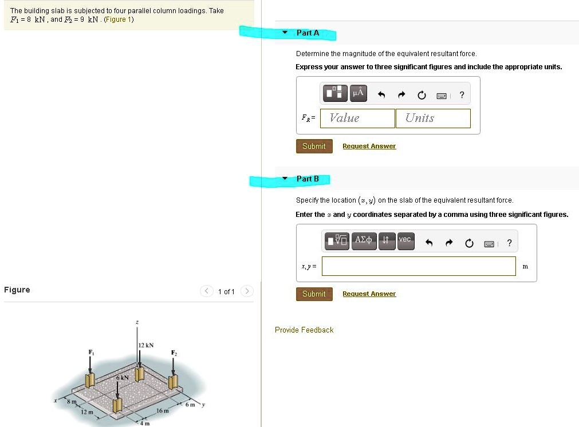
Task: Click the redo arrow in Part A toolbar
Action: point(401,93)
